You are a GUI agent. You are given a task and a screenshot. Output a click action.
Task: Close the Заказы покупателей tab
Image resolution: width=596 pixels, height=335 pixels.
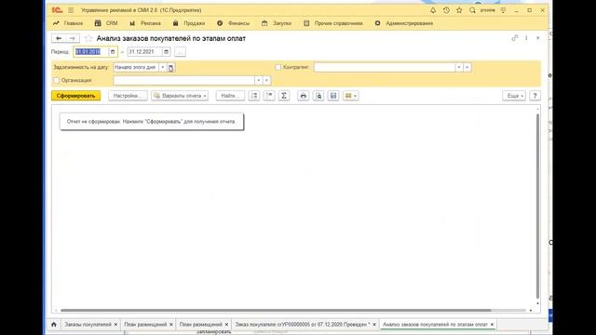[115, 325]
